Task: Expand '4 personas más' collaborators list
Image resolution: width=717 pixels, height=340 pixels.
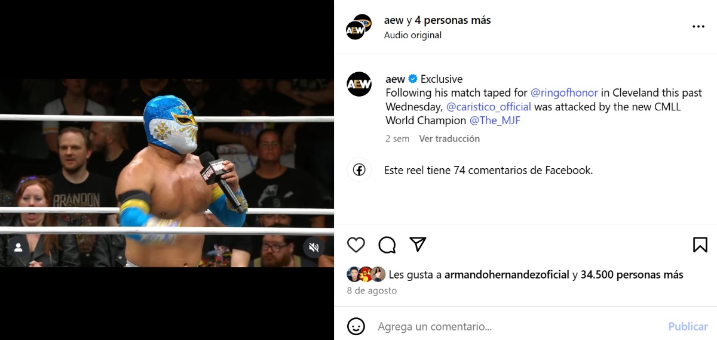Action: [x=453, y=20]
